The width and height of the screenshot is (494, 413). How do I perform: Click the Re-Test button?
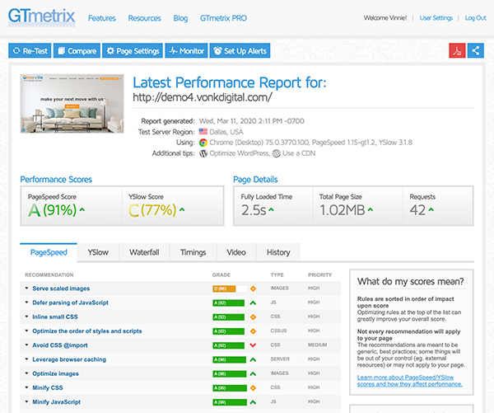[x=30, y=50]
